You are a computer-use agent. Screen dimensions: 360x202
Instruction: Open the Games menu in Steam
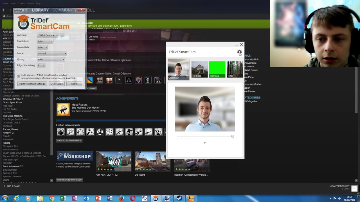(30, 3)
